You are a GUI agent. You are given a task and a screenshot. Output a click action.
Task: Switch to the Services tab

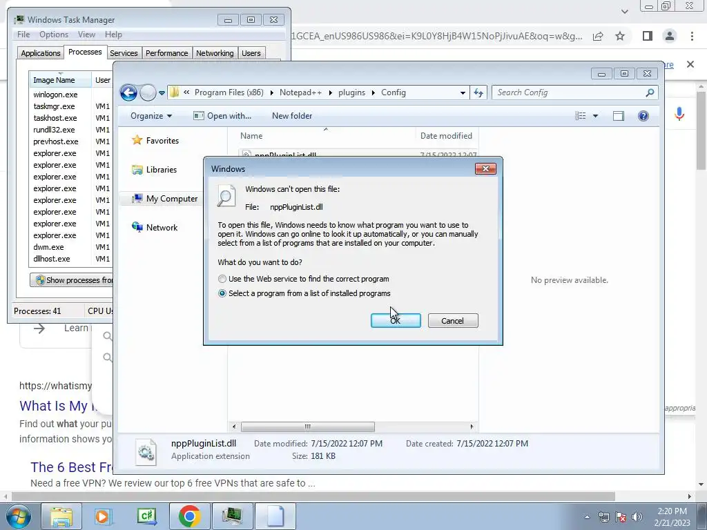[x=124, y=53]
